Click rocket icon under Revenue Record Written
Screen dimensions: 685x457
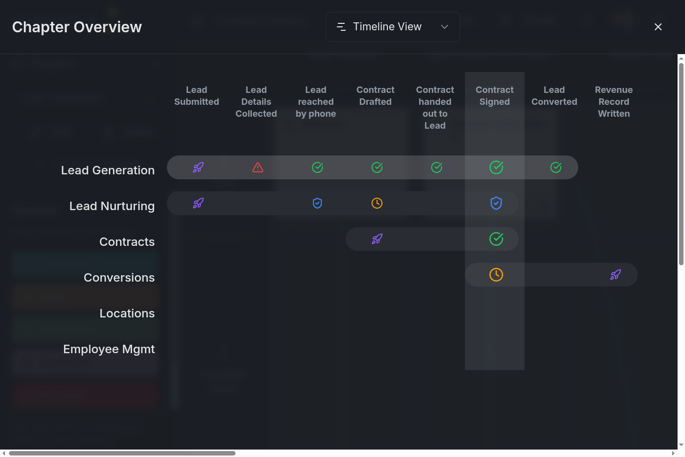tap(615, 275)
